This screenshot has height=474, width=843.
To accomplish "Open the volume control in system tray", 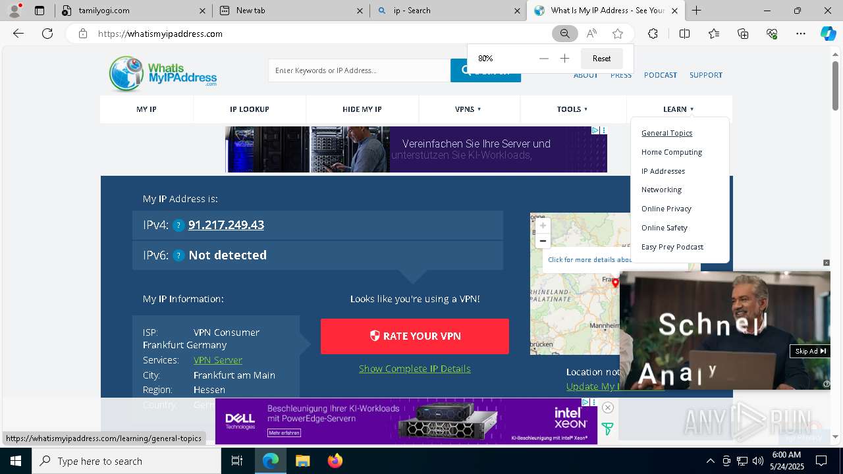I will coord(757,461).
